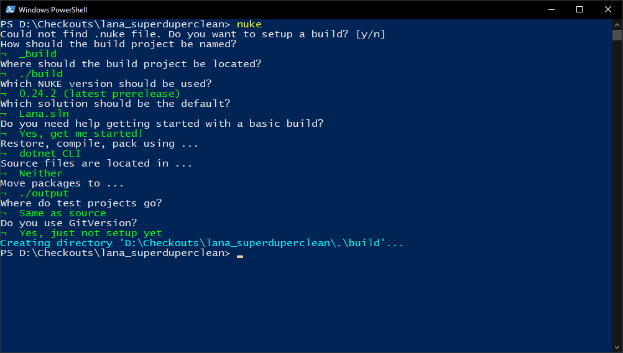
Task: Minimize the Windows PowerShell window
Action: point(551,9)
